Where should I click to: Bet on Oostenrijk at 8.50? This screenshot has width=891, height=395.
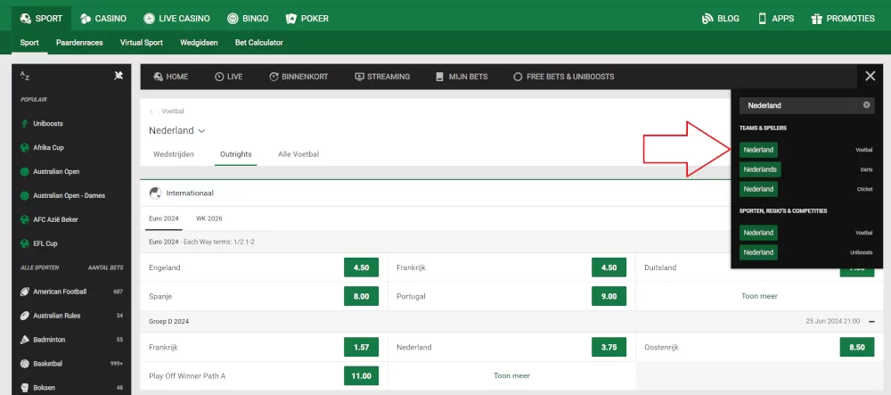point(857,347)
